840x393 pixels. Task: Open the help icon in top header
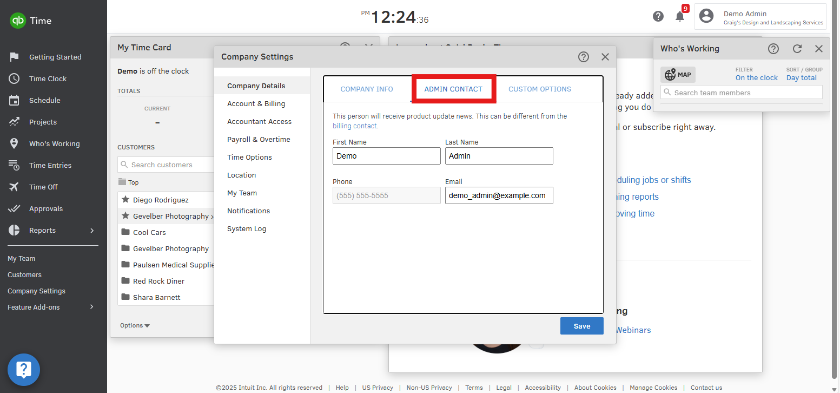click(658, 16)
